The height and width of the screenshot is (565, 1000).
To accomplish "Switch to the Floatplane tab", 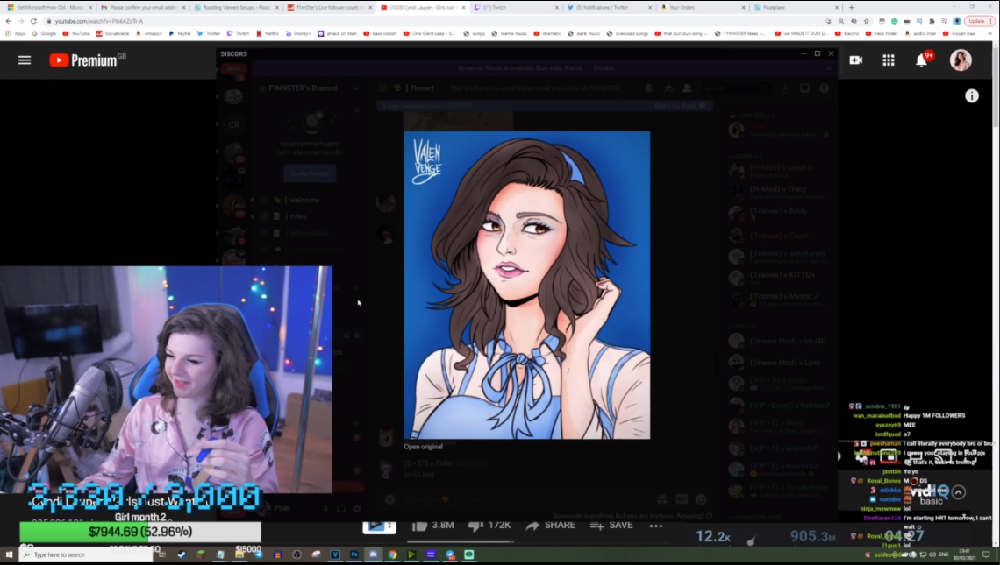I will tap(796, 8).
